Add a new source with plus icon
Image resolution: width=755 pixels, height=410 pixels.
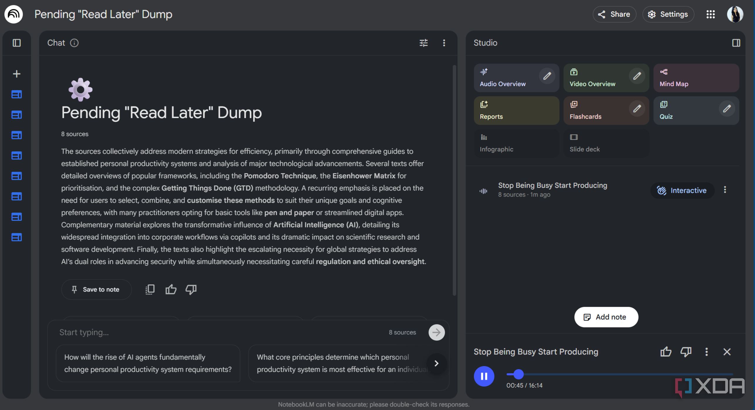point(17,74)
